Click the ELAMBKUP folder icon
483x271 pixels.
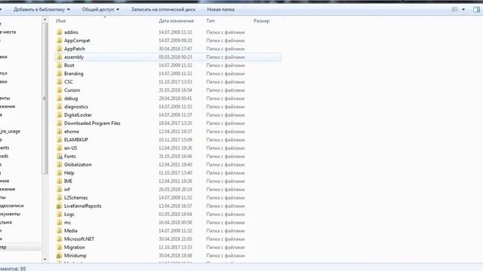click(59, 140)
